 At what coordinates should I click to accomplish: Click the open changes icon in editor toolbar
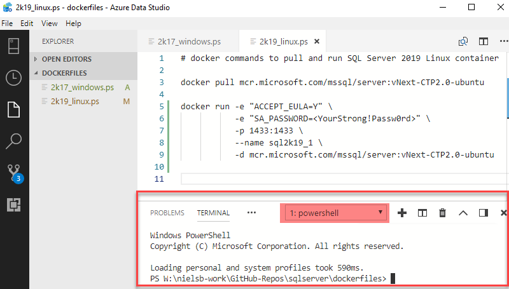[463, 41]
